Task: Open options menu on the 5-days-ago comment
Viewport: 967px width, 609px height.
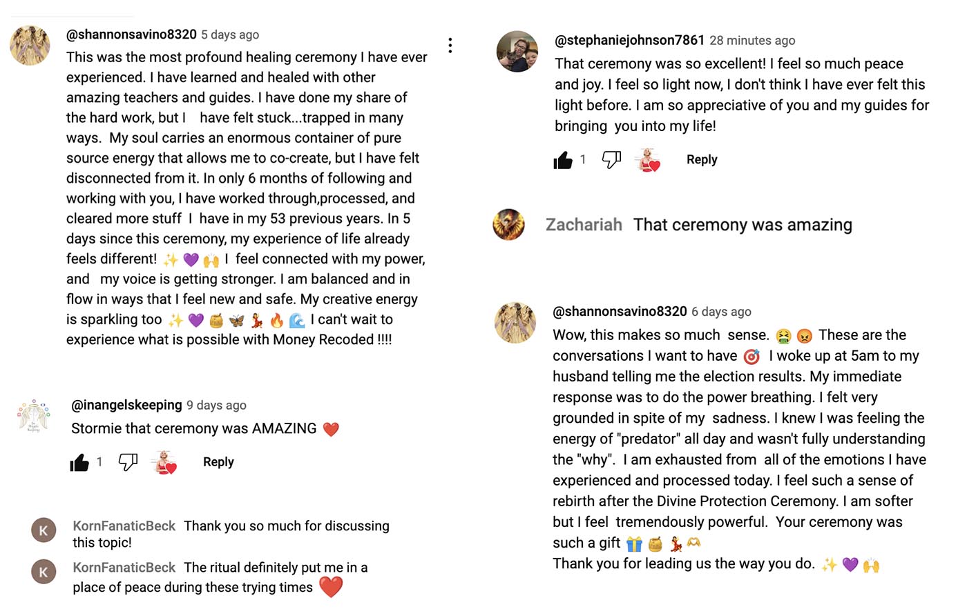Action: [x=450, y=46]
